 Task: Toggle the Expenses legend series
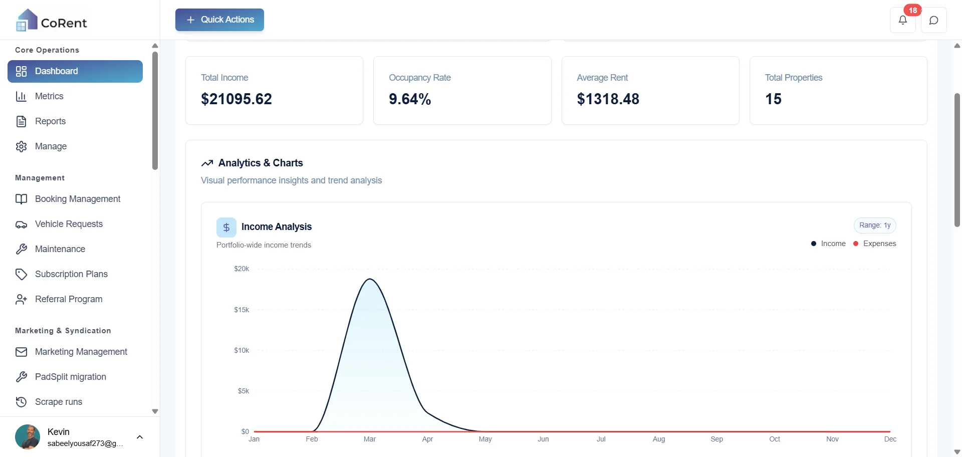tap(875, 244)
